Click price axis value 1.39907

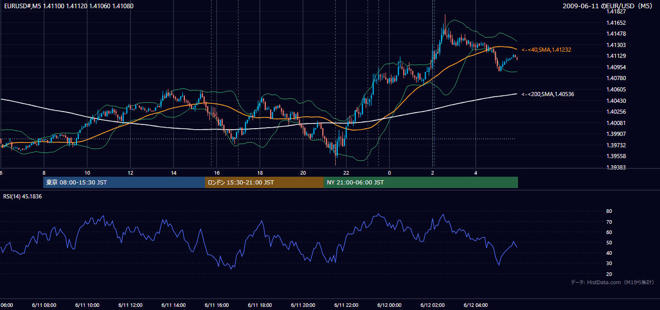click(617, 134)
